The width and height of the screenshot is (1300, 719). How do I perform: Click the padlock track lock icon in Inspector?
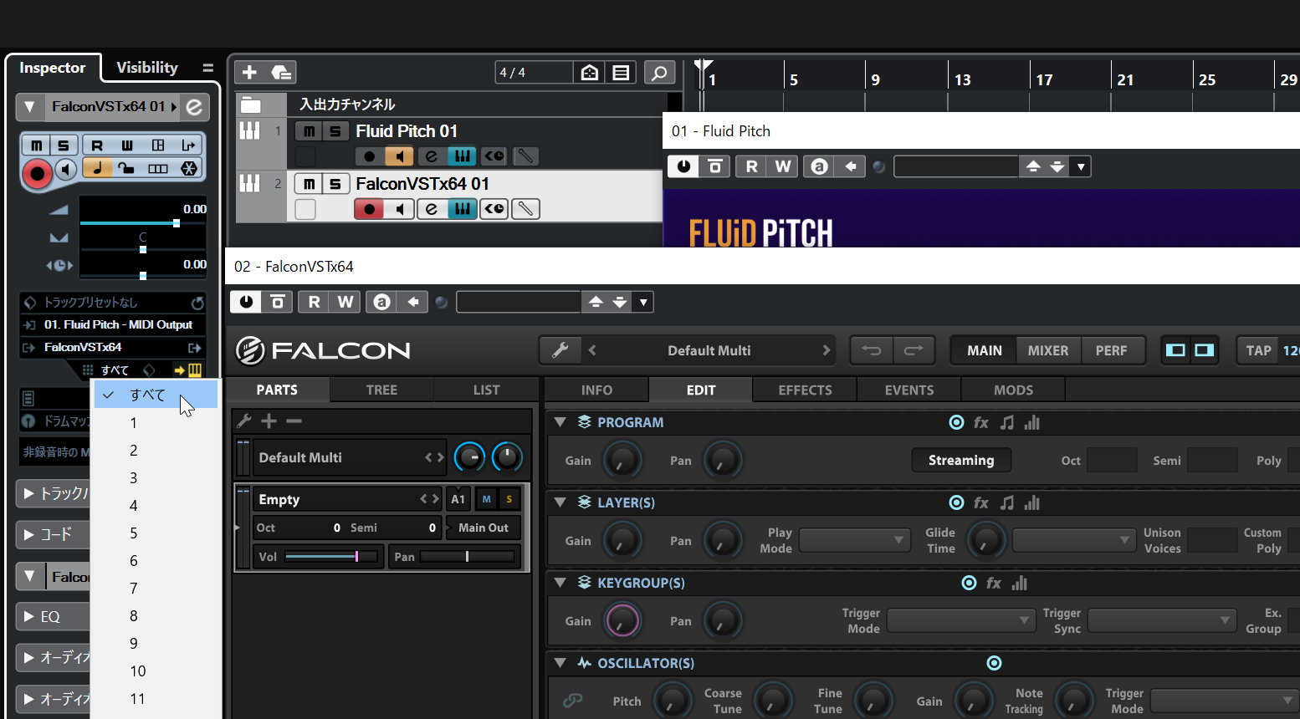point(127,168)
